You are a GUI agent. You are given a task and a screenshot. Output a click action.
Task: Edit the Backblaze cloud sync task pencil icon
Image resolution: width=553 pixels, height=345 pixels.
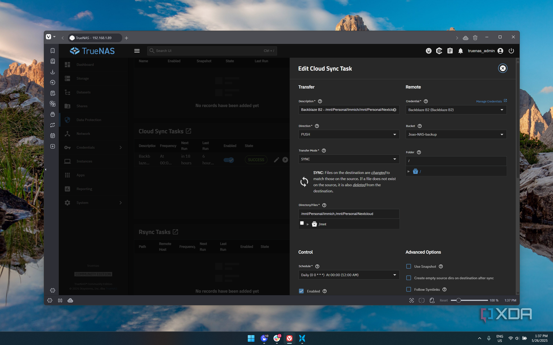point(276,160)
